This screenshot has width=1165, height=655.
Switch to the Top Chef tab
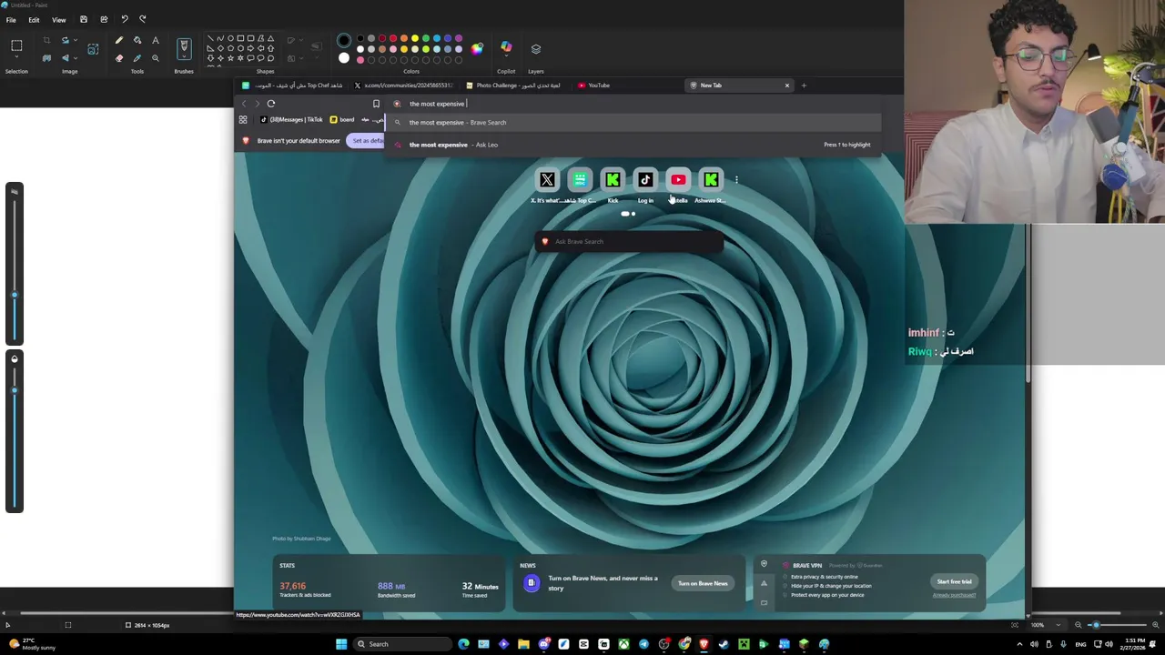pos(291,86)
